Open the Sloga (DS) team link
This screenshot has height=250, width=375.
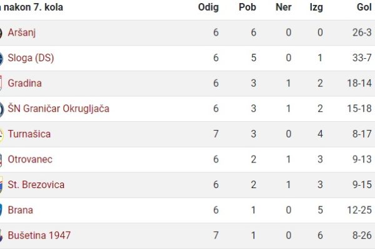coord(31,58)
